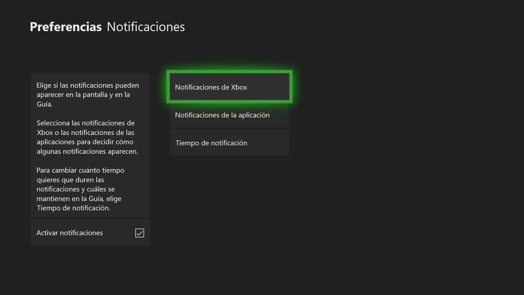This screenshot has width=524, height=295.
Task: Click the word Guía. ending first paragraph
Action: pyautogui.click(x=44, y=104)
